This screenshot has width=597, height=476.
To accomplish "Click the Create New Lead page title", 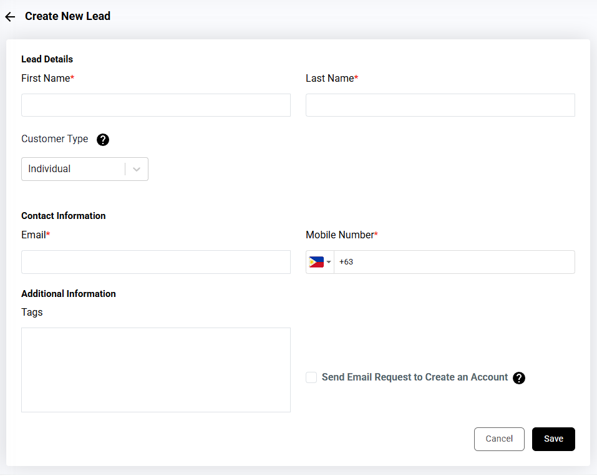I will click(67, 16).
